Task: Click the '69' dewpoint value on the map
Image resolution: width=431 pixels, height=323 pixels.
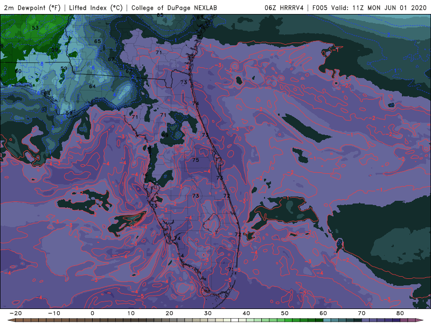Action: pos(165,135)
